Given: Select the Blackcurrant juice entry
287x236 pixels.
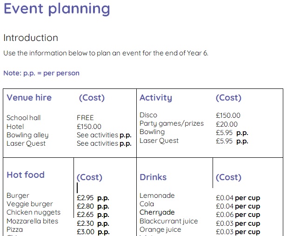Looking at the screenshot, I should (169, 221).
